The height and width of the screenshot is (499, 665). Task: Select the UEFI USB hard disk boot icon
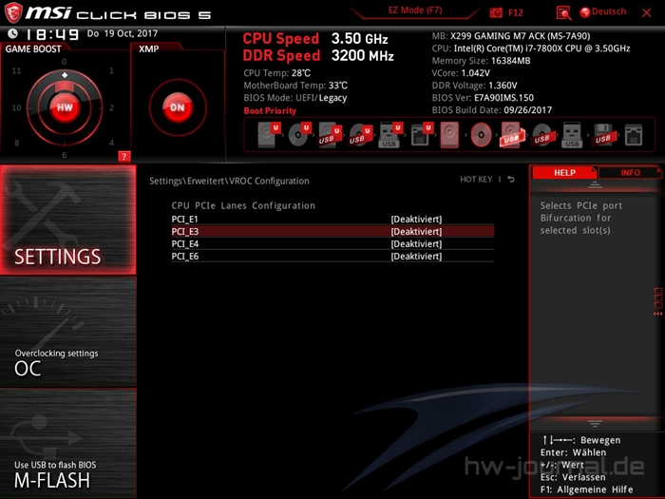click(330, 135)
